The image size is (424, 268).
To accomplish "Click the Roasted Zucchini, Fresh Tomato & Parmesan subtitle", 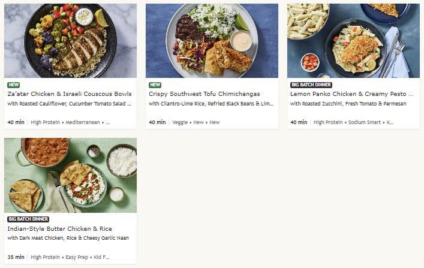I will 348,104.
